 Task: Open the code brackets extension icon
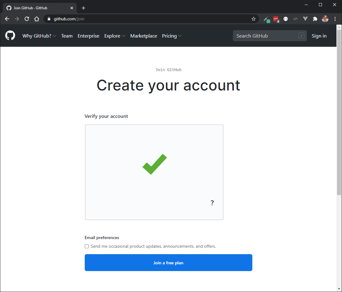(295, 19)
